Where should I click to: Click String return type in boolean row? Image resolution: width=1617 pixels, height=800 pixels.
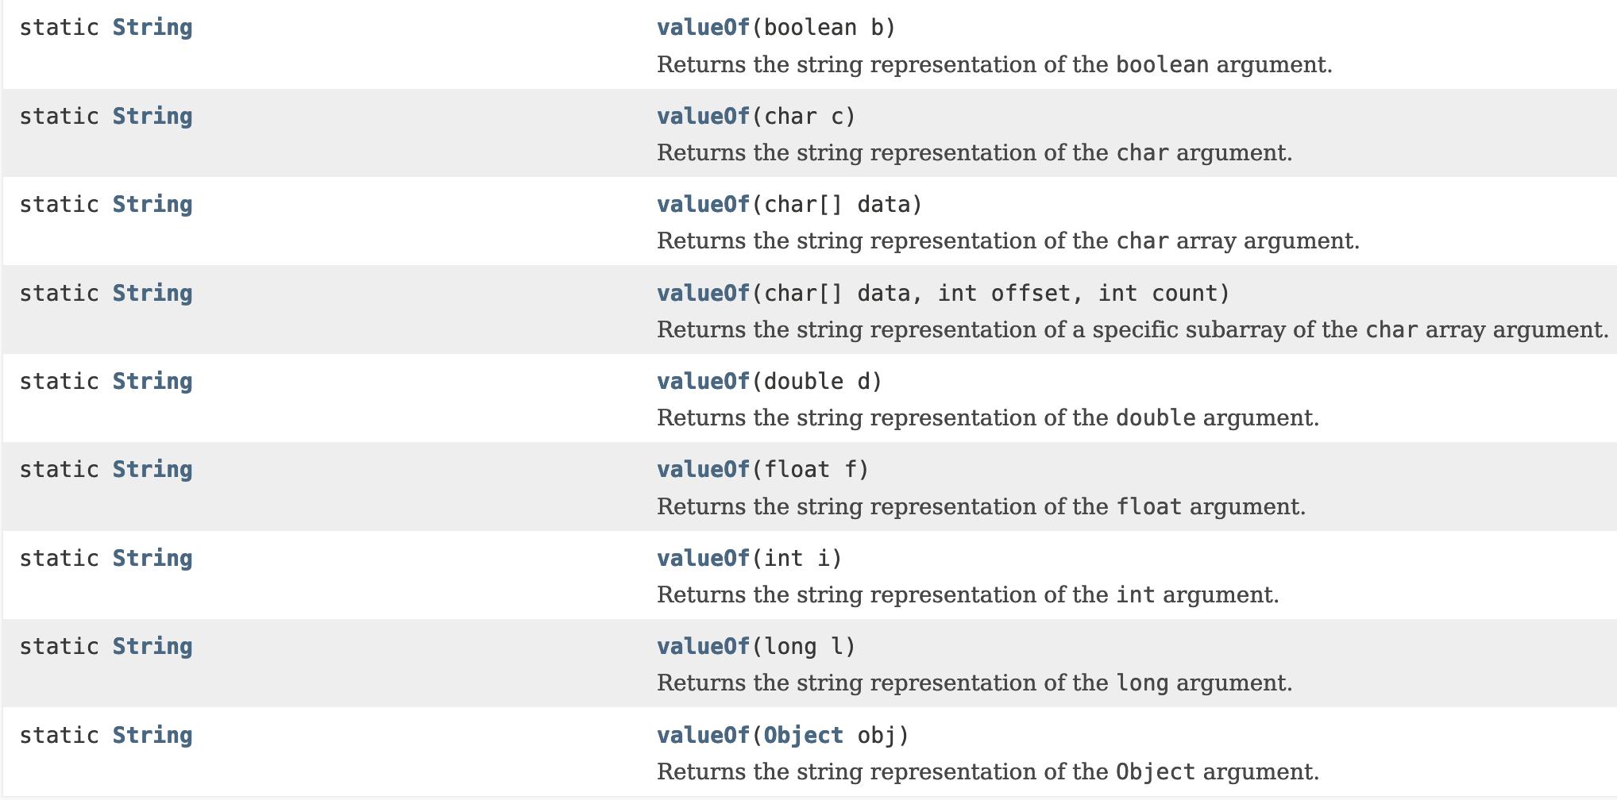[152, 28]
